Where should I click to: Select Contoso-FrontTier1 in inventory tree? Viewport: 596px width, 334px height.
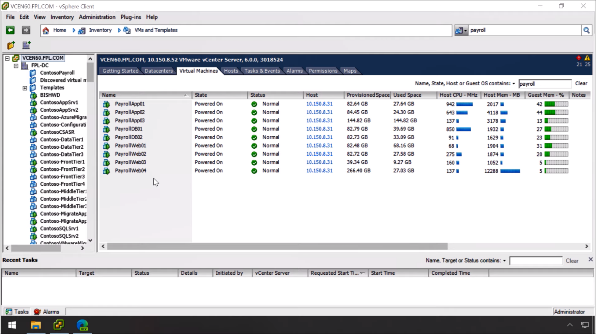[62, 162]
